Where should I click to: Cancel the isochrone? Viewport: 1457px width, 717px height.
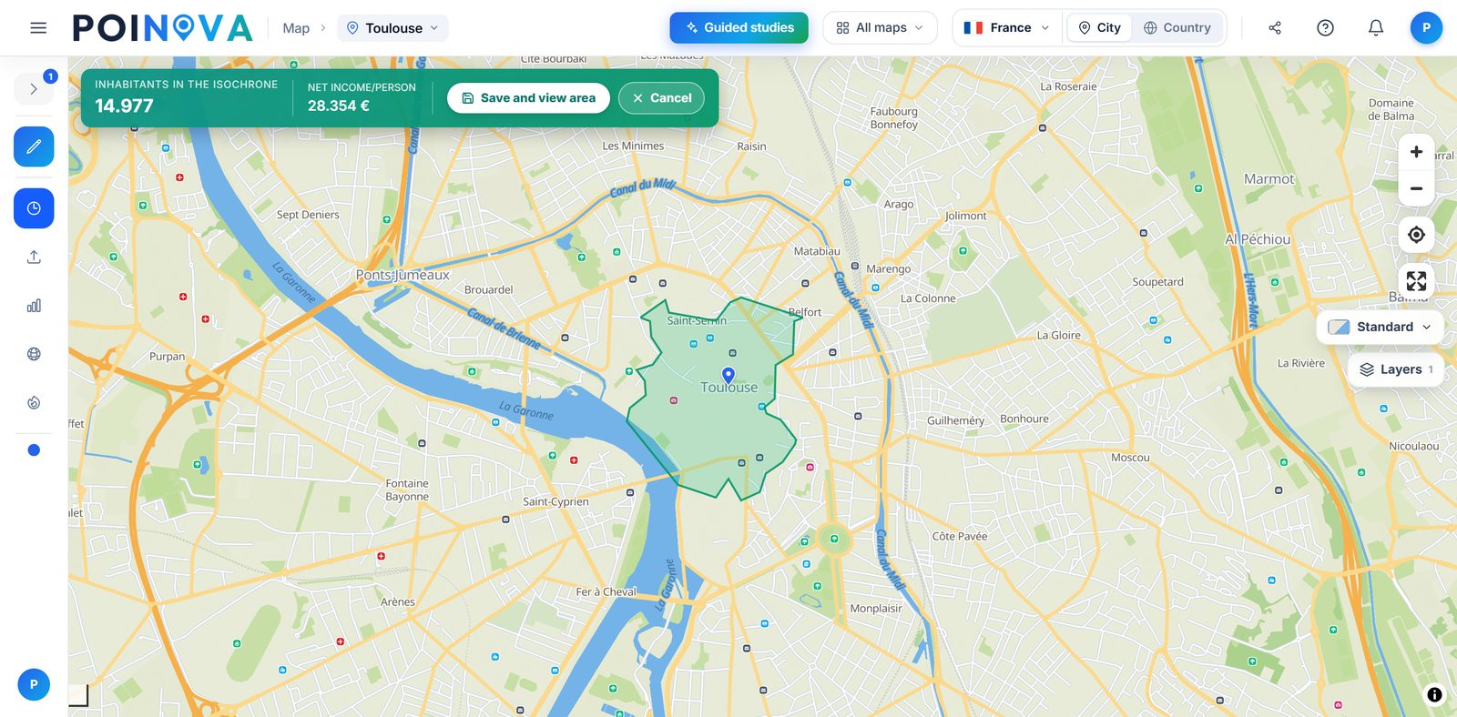[661, 98]
